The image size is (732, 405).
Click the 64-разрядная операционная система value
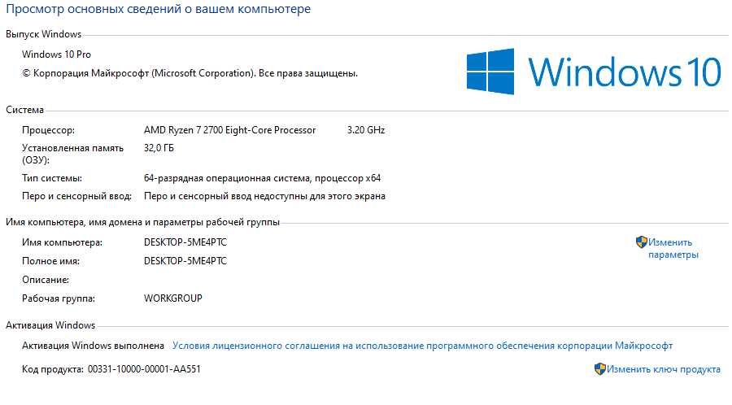point(262,178)
